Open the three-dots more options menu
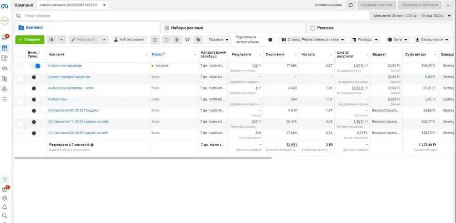 point(449,5)
